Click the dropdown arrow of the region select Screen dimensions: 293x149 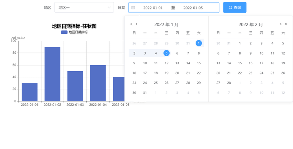[x=109, y=8]
